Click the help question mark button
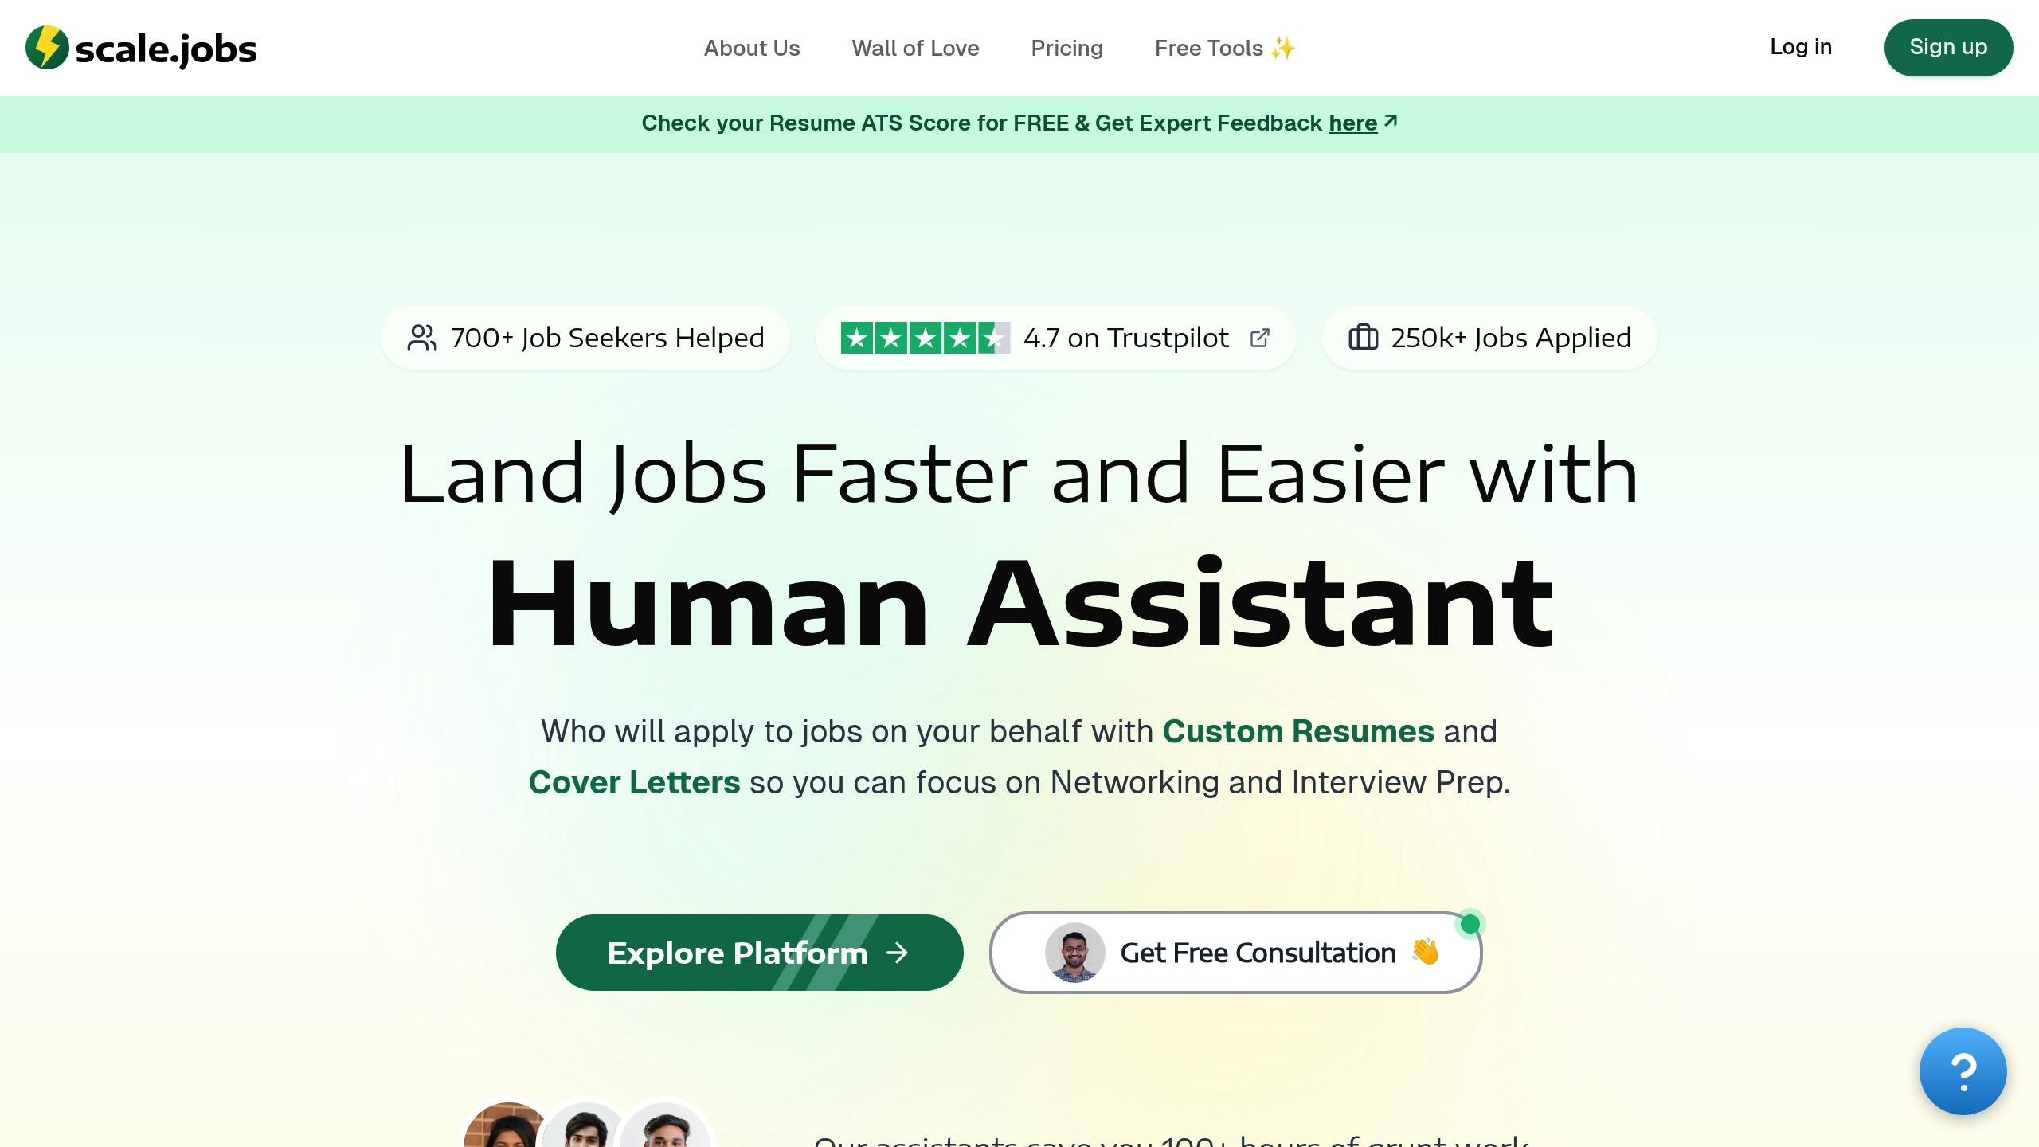The image size is (2039, 1147). [x=1963, y=1071]
